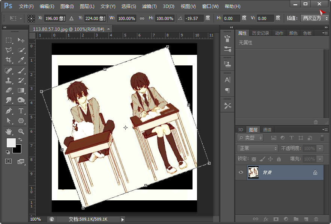331x224 pixels.
Task: Delete layer trash button
Action: click(x=316, y=219)
